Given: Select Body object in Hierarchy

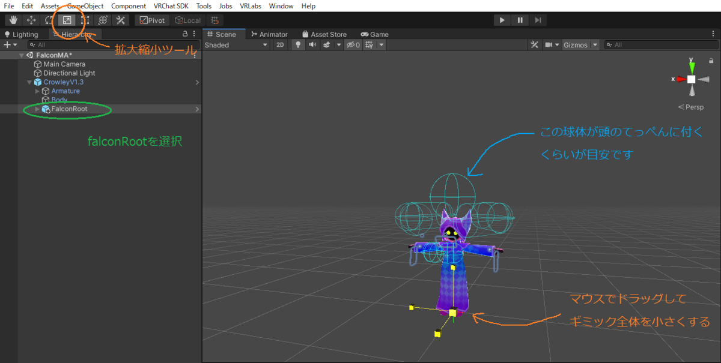Looking at the screenshot, I should 59,100.
